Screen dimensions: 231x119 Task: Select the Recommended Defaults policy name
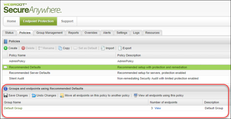tap(25, 67)
